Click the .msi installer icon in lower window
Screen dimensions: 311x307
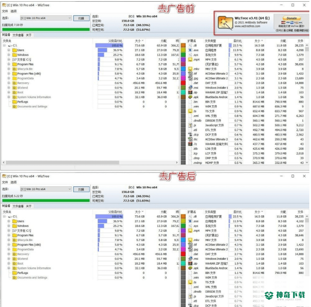pos(190,259)
